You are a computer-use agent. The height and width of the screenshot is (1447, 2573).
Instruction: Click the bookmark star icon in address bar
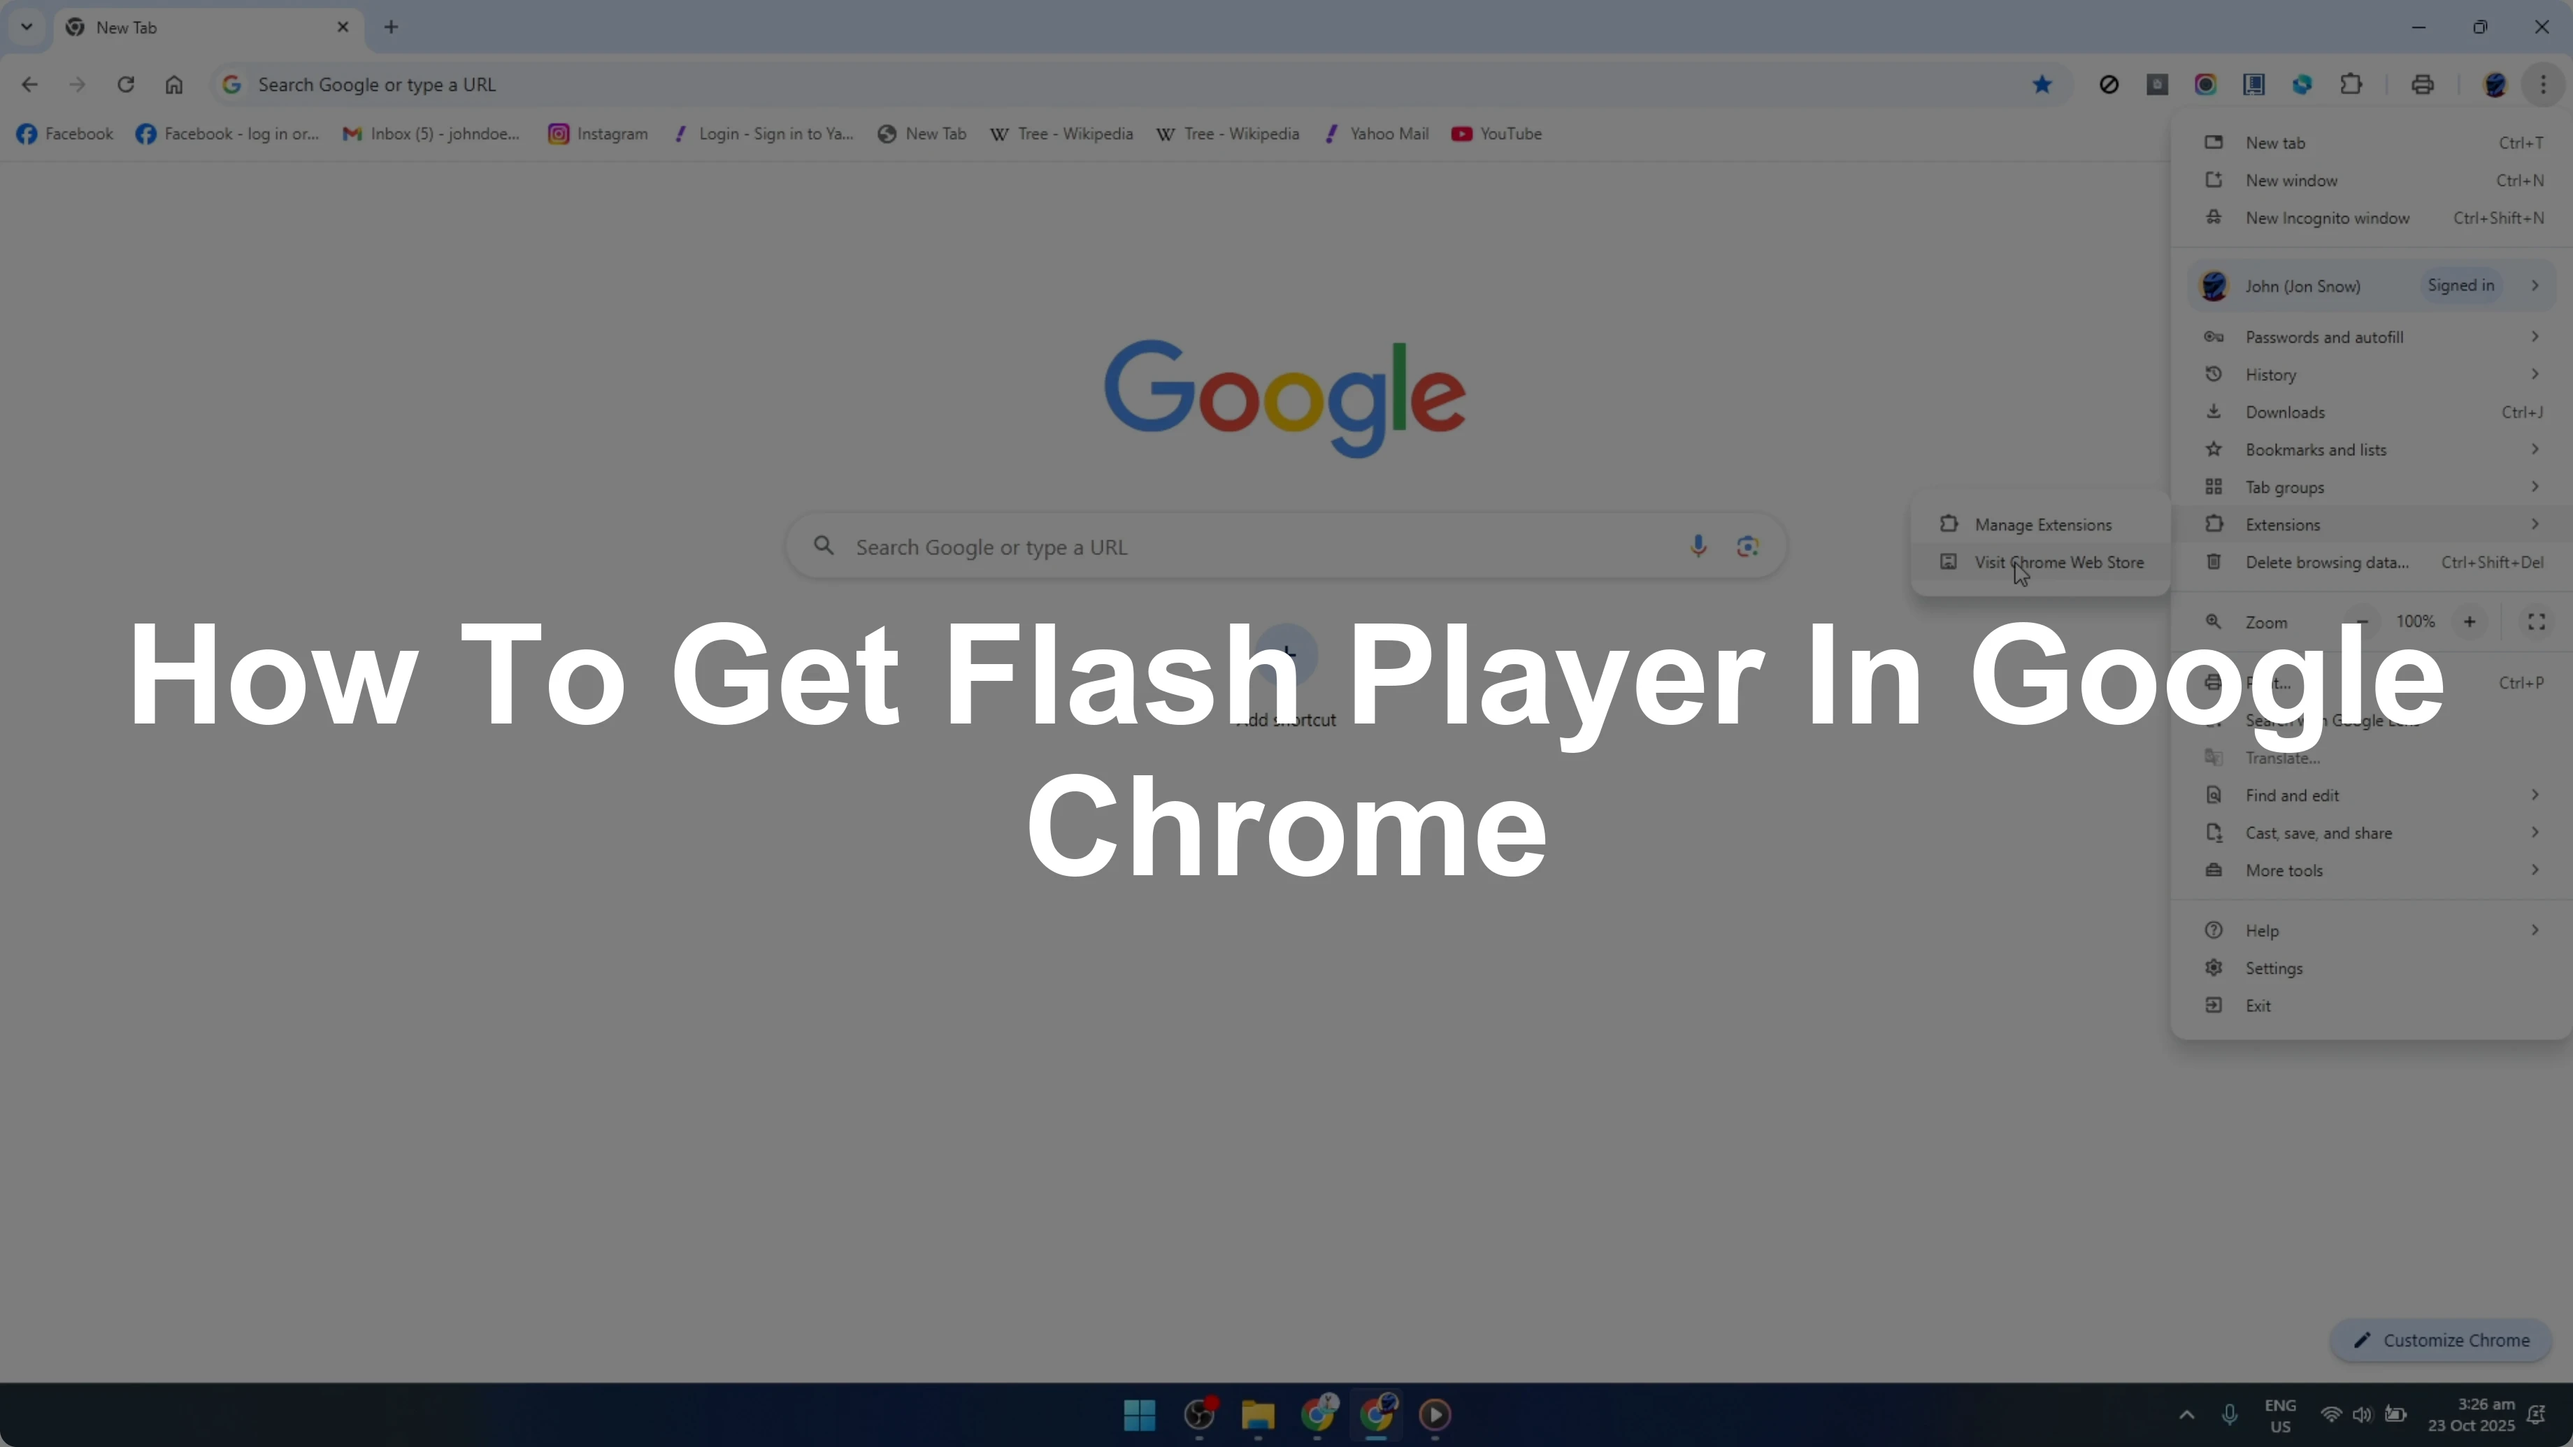pyautogui.click(x=2042, y=85)
